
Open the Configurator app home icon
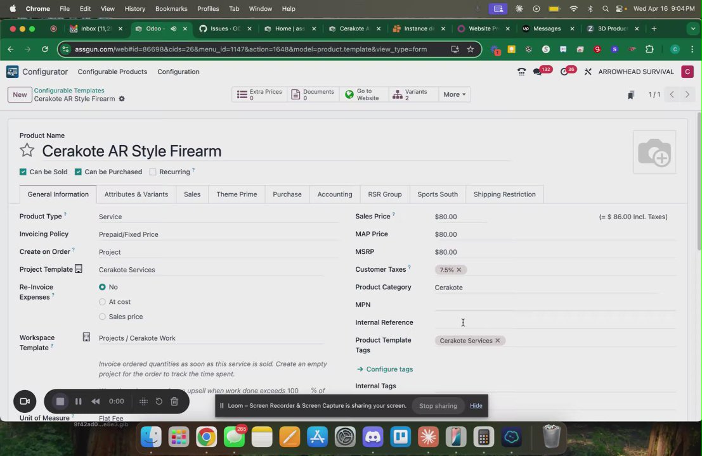point(13,72)
